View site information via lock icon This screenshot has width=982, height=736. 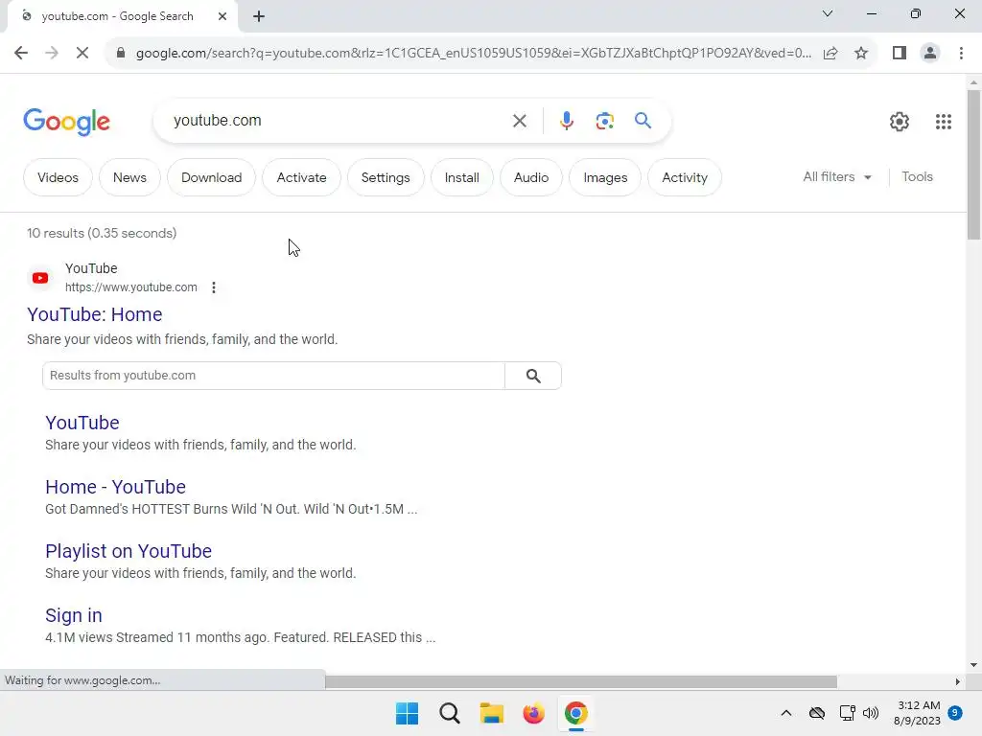[x=121, y=54]
